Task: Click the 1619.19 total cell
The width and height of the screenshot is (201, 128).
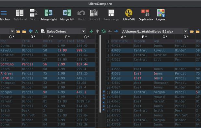Action: point(86,101)
